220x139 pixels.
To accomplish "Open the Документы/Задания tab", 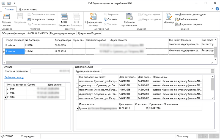I will 89,33.
